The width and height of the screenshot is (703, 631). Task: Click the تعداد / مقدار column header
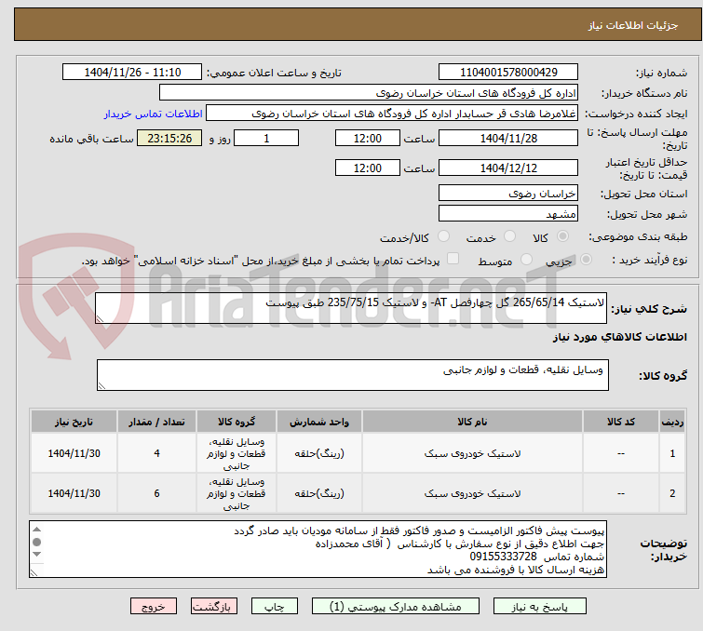156,422
